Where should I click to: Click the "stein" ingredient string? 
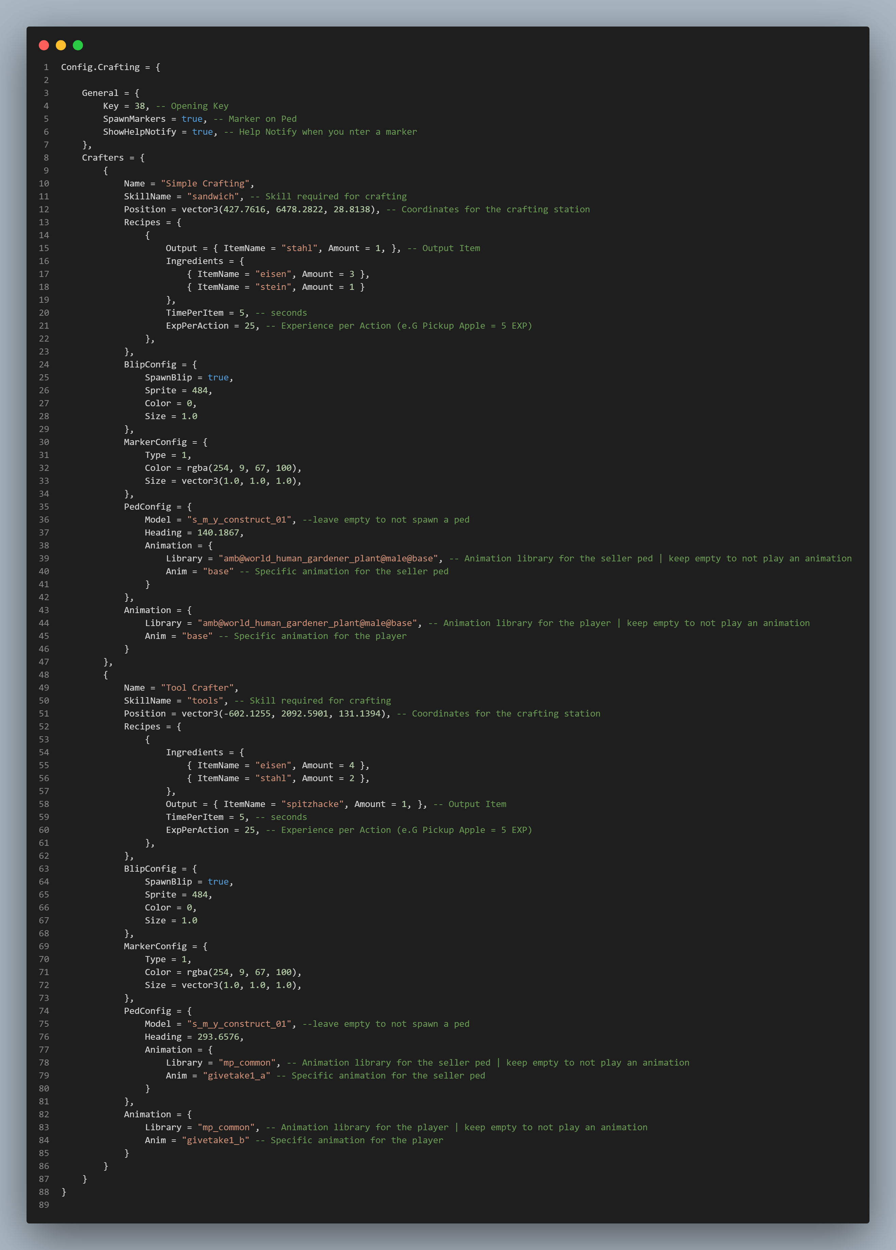pos(273,287)
